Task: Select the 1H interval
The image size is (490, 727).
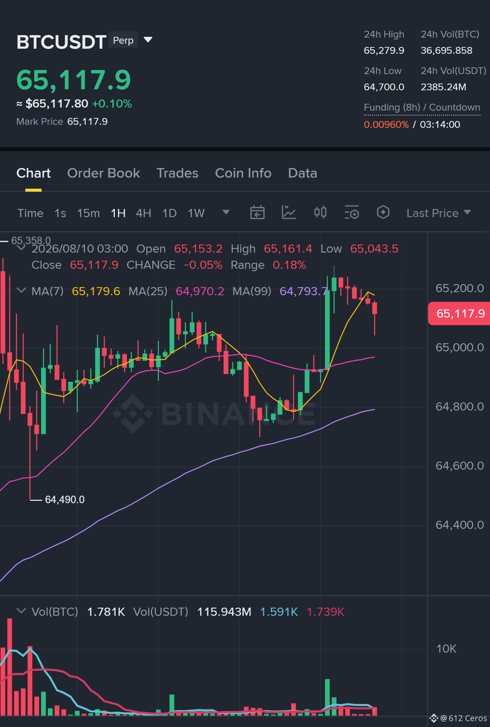Action: [118, 213]
